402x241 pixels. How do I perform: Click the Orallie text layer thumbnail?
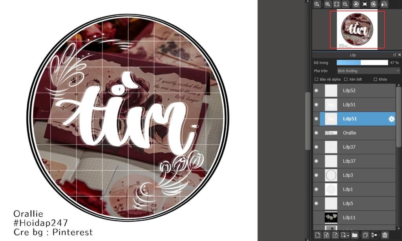click(331, 133)
